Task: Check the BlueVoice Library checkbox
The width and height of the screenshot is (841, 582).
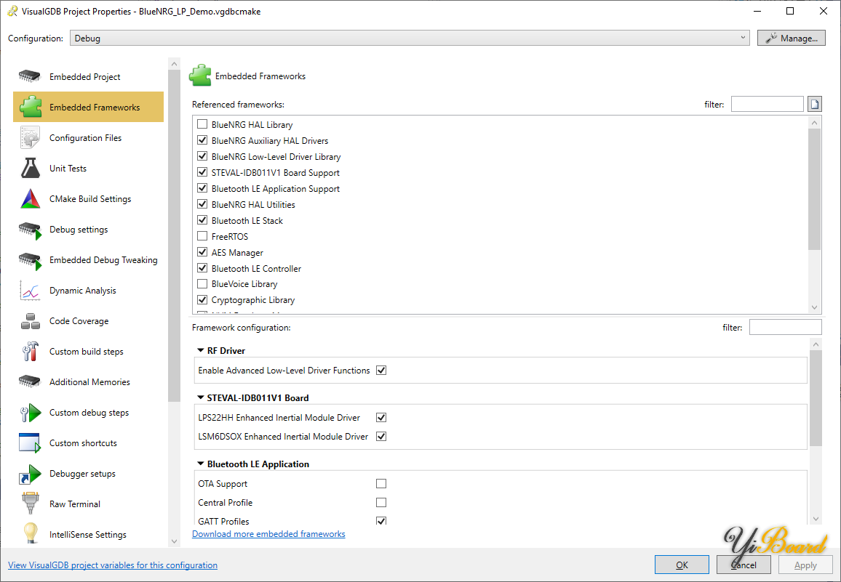Action: pyautogui.click(x=202, y=283)
